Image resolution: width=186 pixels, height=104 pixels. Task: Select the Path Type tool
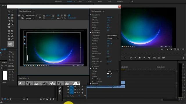[x=9, y=21]
